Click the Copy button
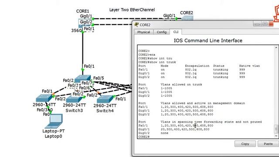 (245, 144)
